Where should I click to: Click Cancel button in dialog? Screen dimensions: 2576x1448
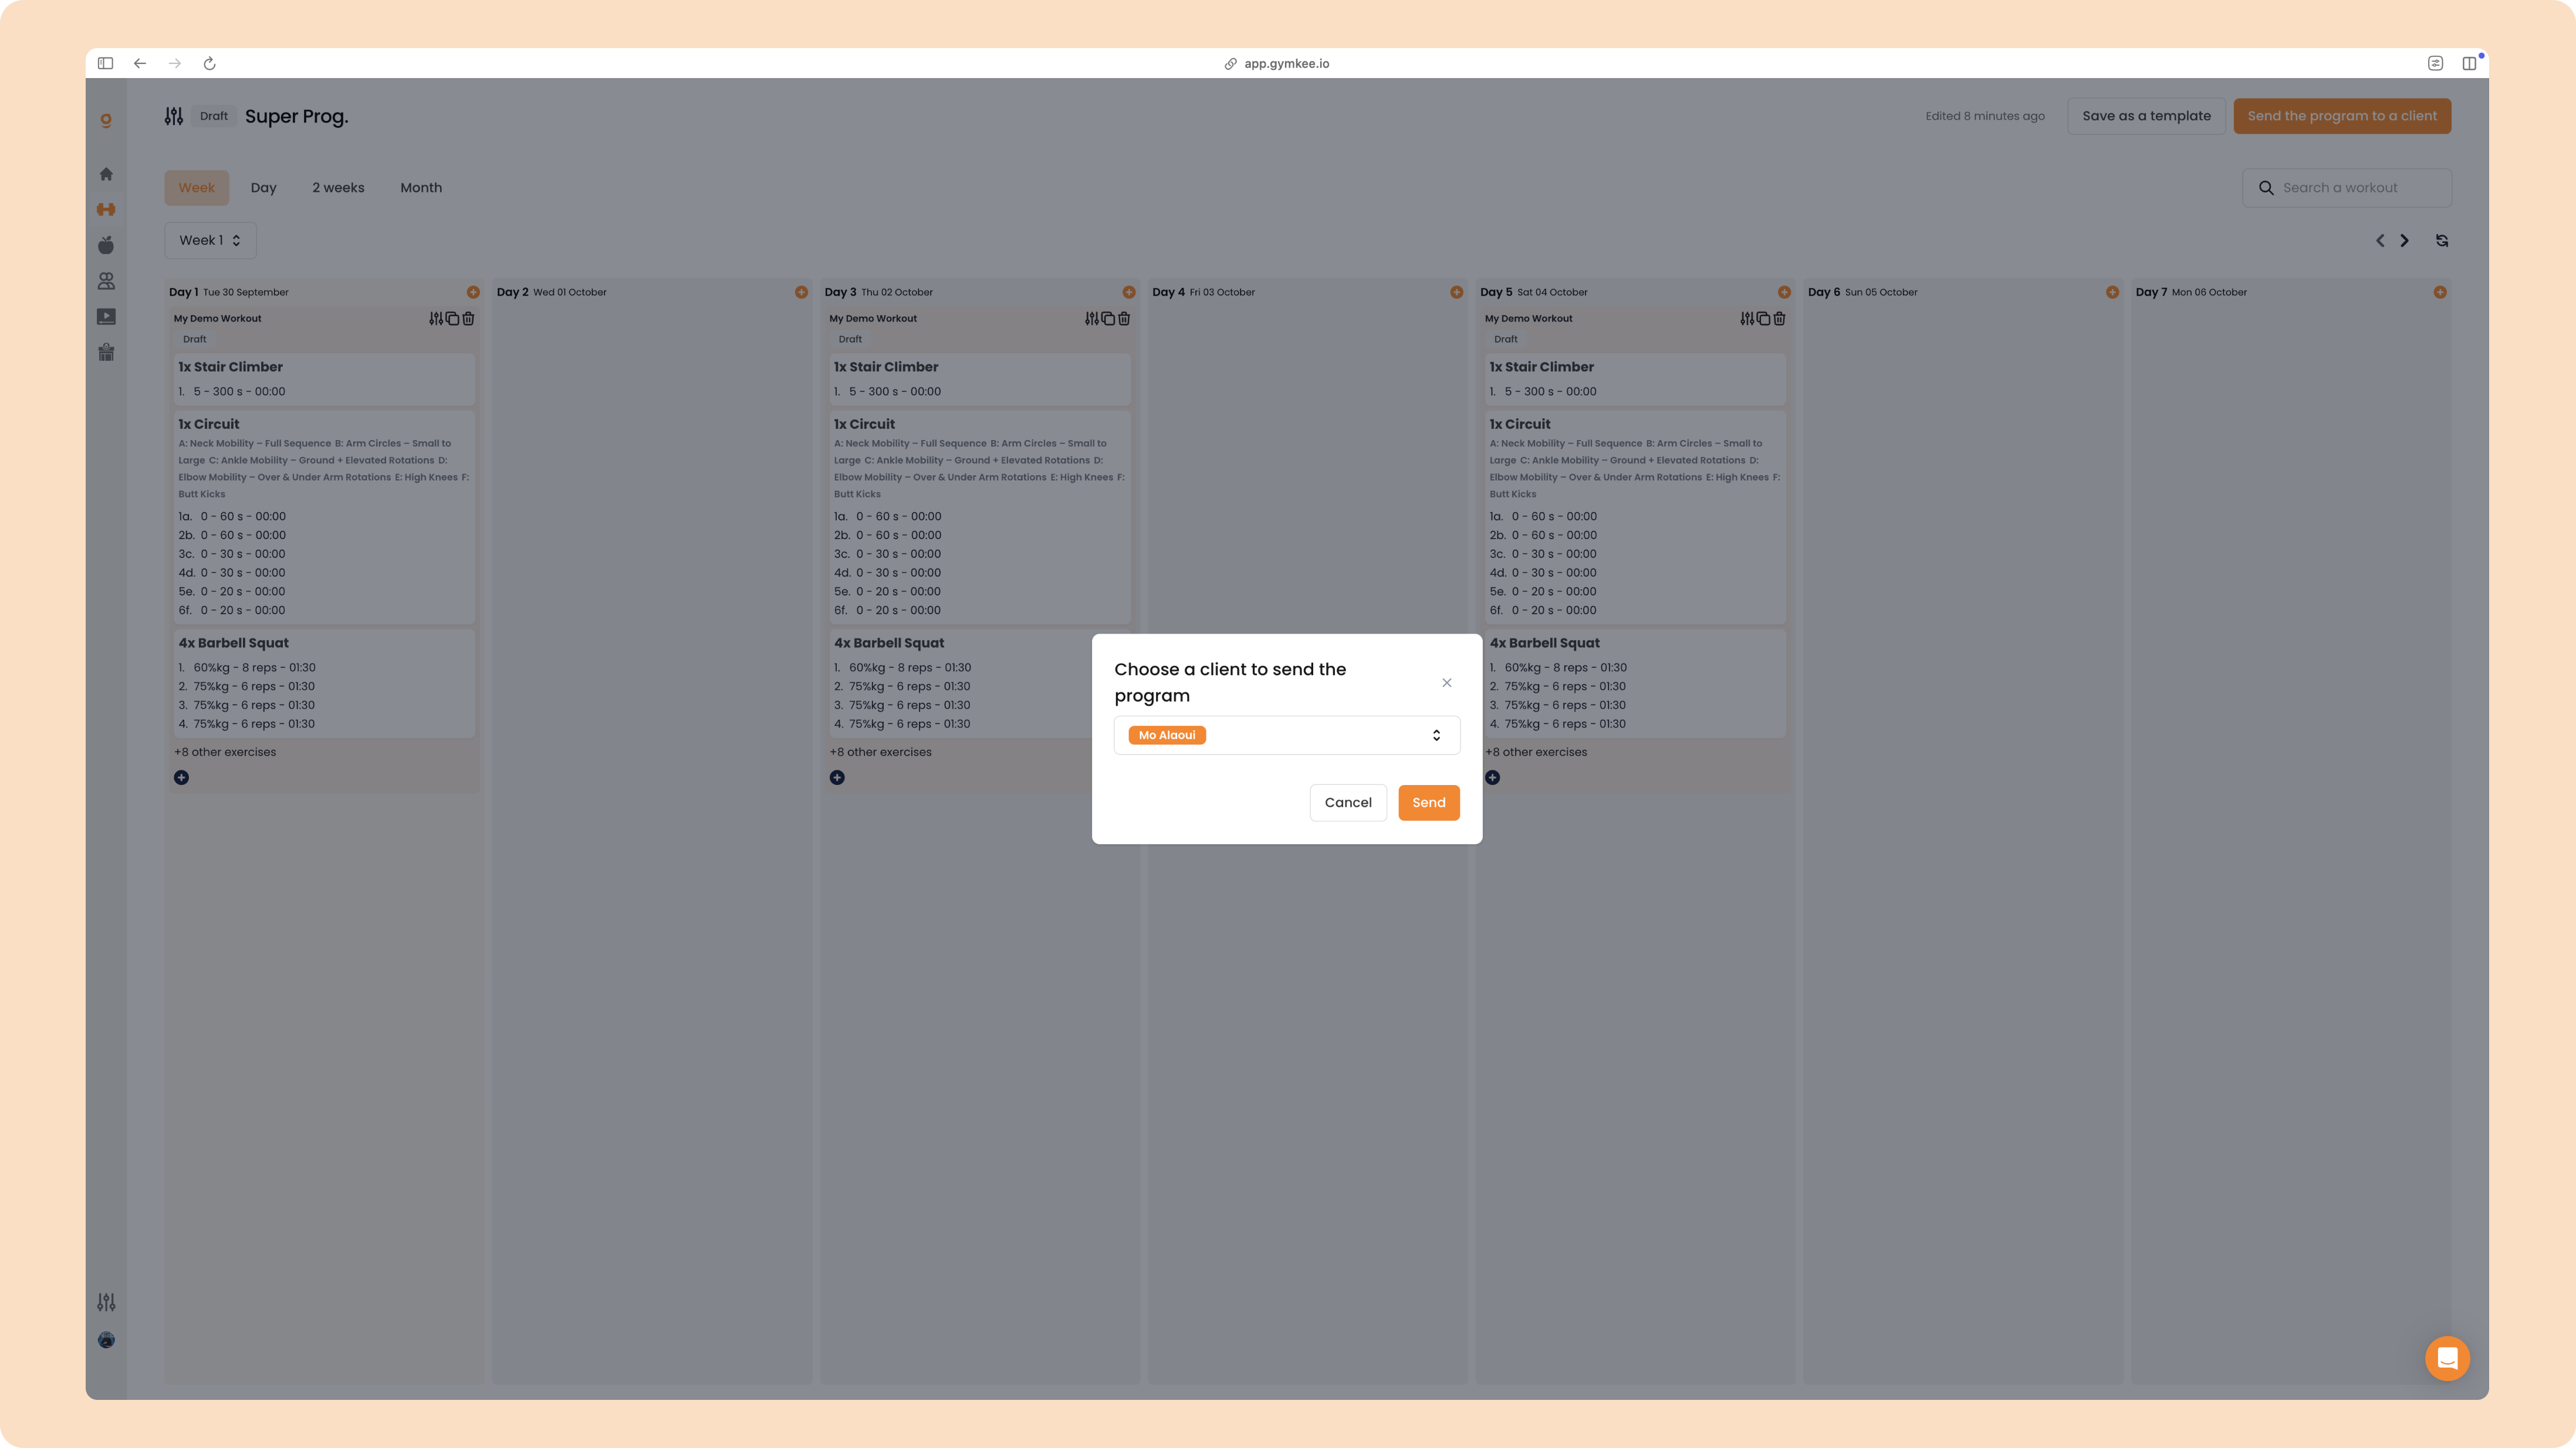click(1348, 802)
